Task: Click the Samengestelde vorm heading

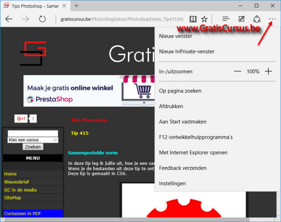Action: (93, 153)
